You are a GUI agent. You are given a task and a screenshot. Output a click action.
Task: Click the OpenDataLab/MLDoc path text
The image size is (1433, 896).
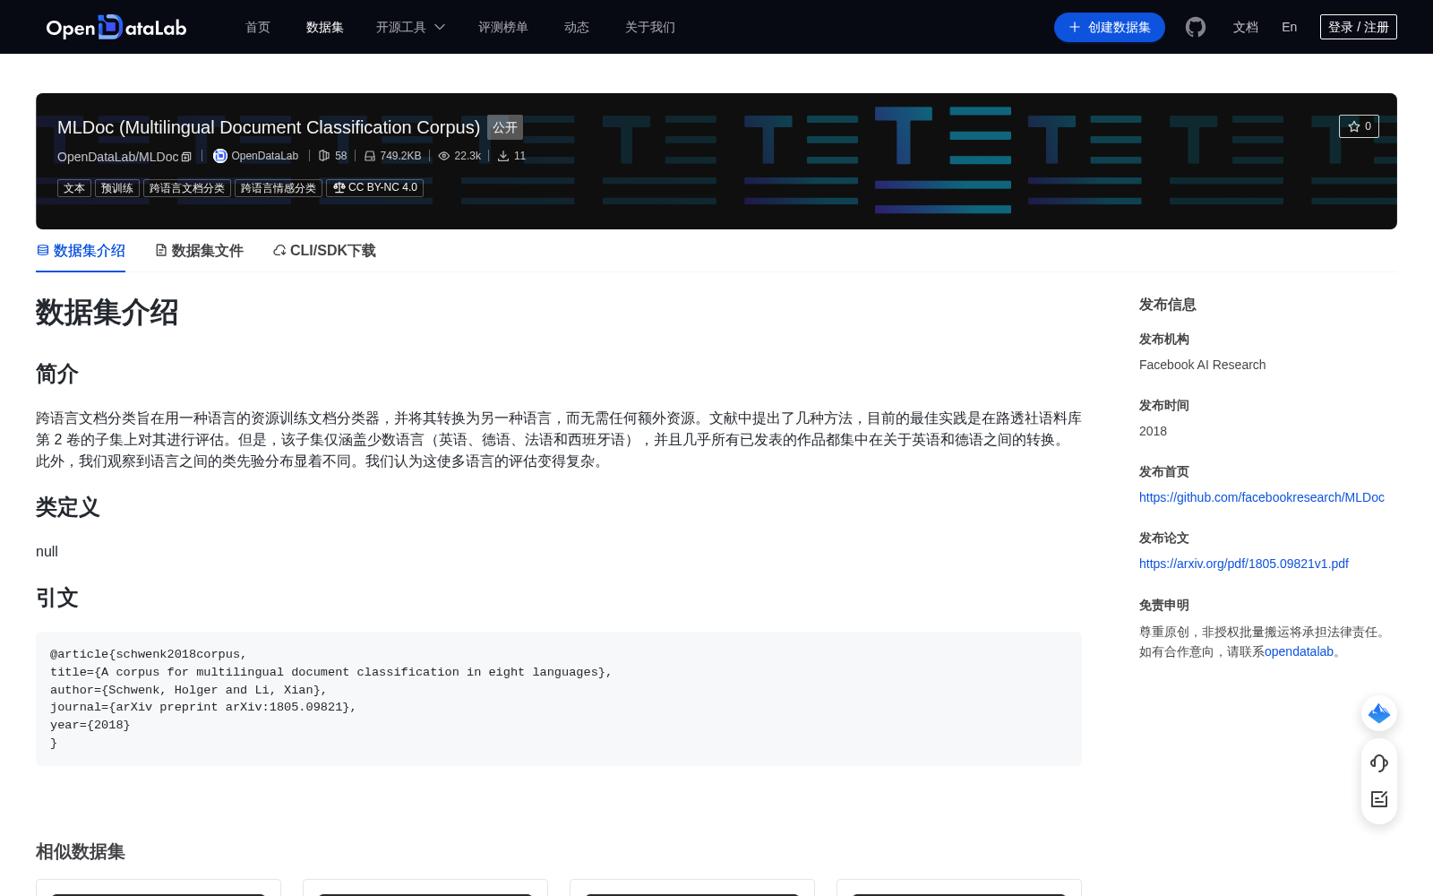point(118,157)
